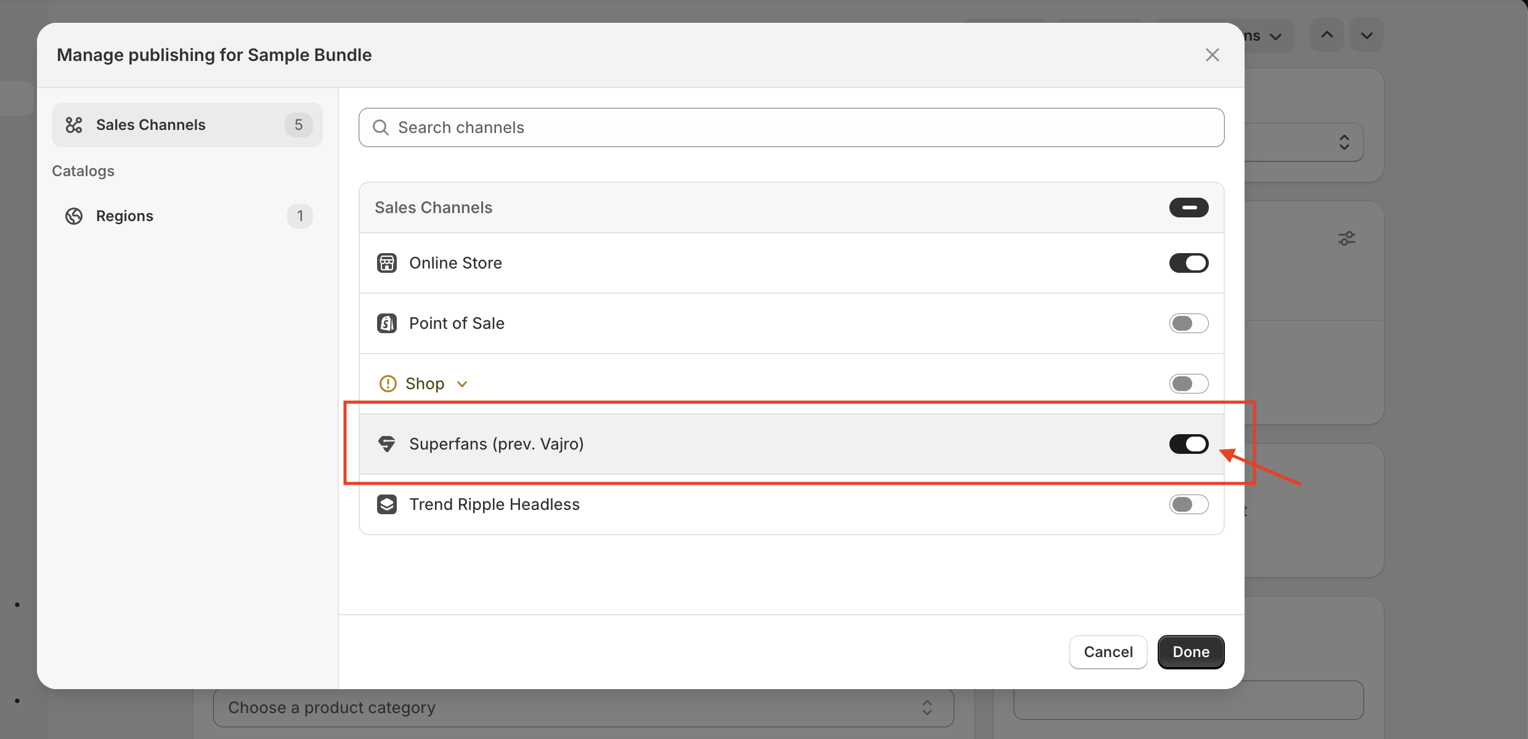Click the Sales Channels sidebar icon

74,125
